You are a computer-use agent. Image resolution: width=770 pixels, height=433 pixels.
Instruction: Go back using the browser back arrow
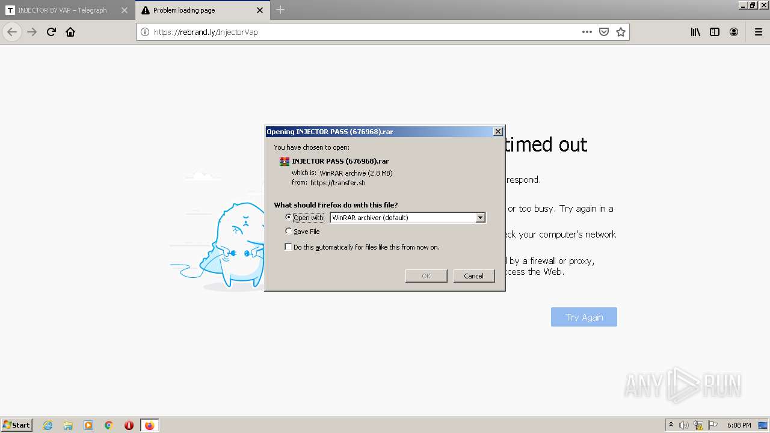[x=12, y=32]
